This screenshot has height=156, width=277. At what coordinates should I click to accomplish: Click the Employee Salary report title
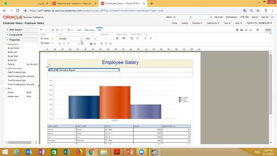[x=120, y=62]
